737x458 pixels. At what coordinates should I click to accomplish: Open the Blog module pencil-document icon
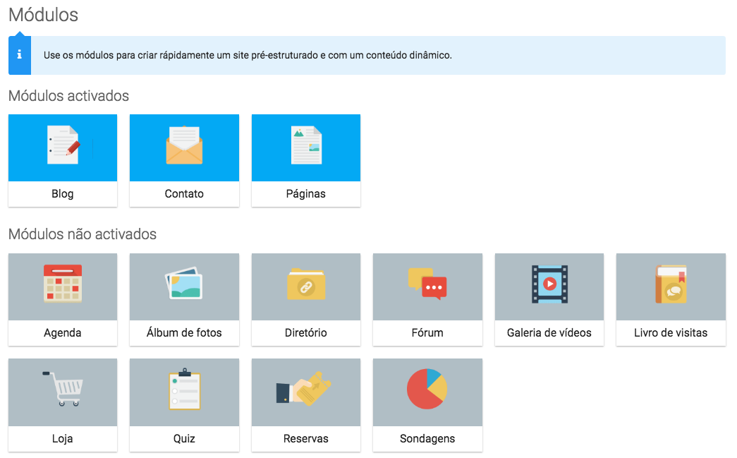[63, 145]
